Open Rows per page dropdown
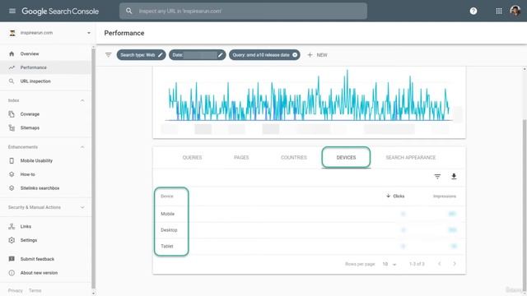 pos(389,264)
